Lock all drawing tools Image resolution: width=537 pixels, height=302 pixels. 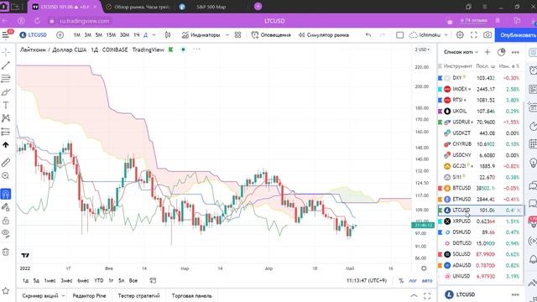point(6,221)
